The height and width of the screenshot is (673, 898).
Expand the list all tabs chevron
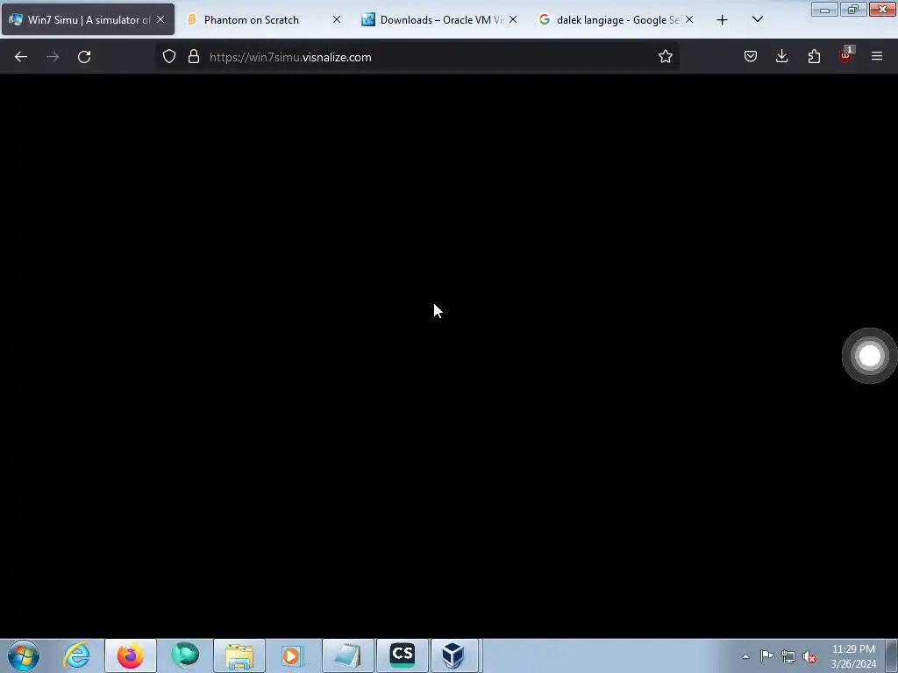(757, 20)
